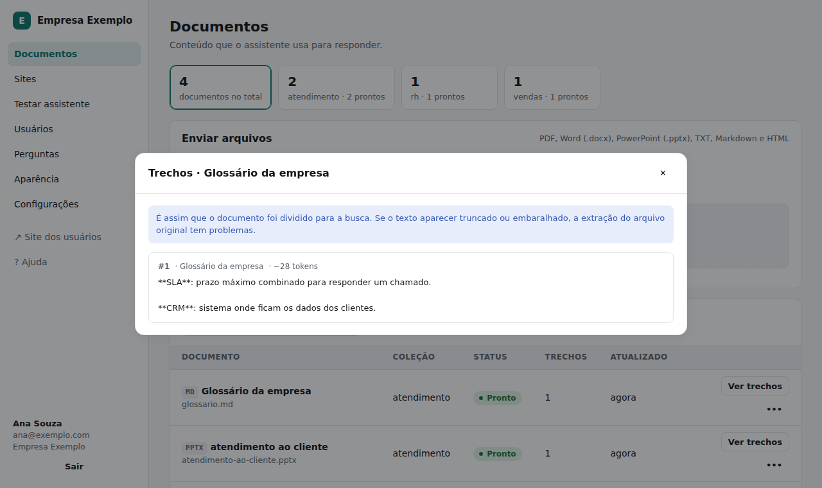
Task: Click the ATUALIZADO column header
Action: 639,357
